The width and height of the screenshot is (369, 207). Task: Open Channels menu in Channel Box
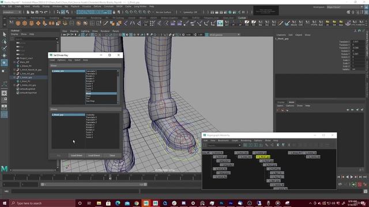pos(281,34)
